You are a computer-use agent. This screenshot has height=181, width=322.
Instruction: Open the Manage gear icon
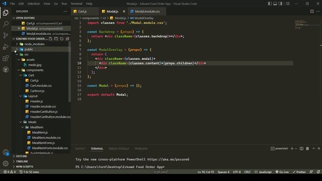(6, 163)
